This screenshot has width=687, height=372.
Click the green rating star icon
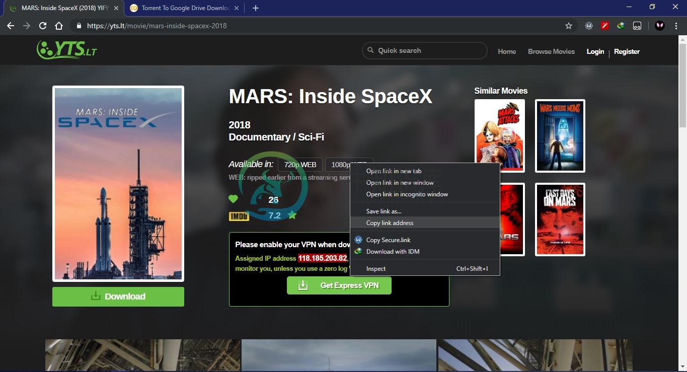point(292,215)
